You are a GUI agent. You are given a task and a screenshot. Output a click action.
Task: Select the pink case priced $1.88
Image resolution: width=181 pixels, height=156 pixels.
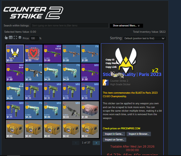(90, 110)
